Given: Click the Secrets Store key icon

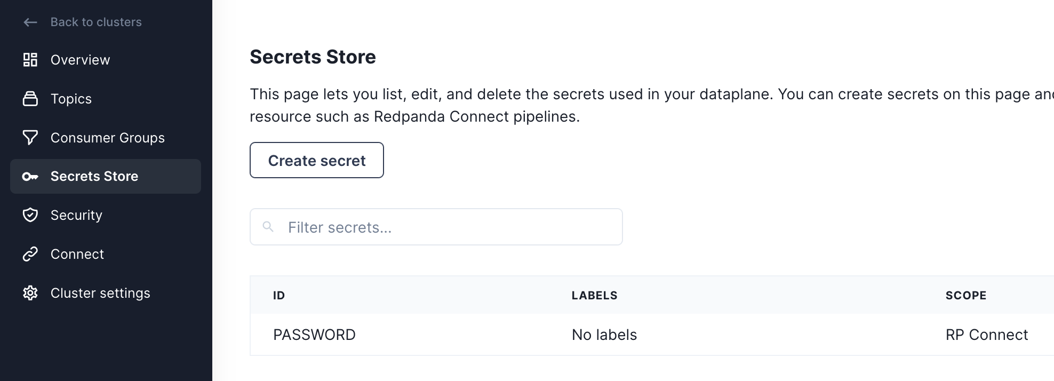Looking at the screenshot, I should pos(30,177).
